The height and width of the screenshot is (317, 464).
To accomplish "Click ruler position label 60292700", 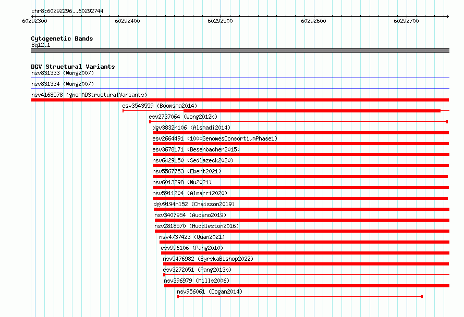I will (406, 21).
